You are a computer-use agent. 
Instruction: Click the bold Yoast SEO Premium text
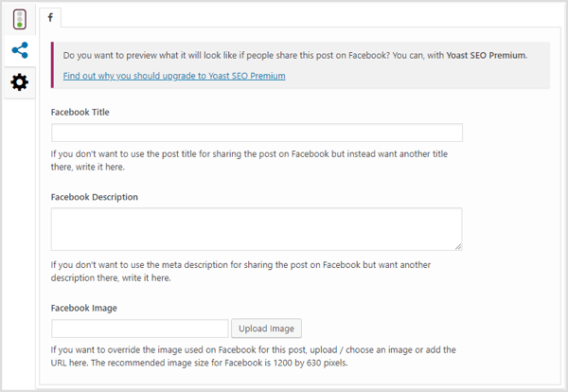(x=486, y=56)
